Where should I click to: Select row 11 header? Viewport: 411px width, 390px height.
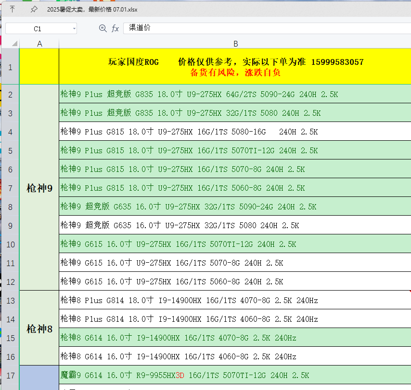tap(10, 263)
